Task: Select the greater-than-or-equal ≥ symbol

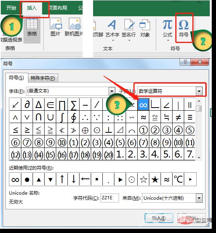Action: [27, 130]
